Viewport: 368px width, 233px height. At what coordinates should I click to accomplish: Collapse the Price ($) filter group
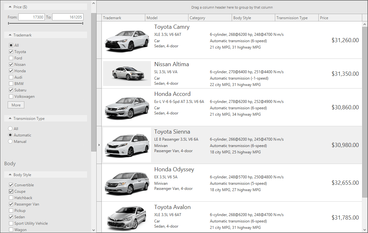[x=10, y=7]
